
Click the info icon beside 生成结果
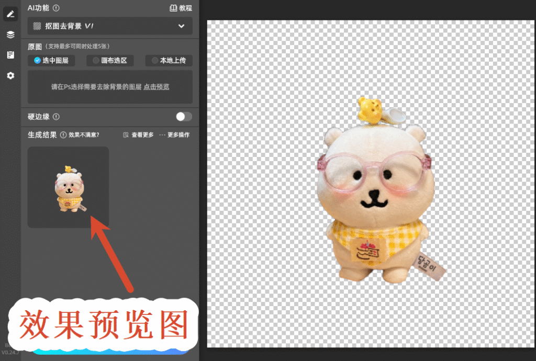click(63, 135)
